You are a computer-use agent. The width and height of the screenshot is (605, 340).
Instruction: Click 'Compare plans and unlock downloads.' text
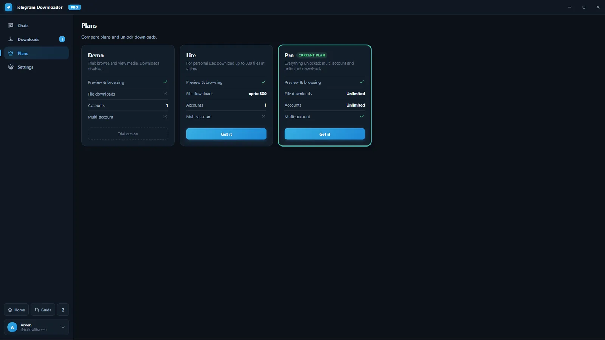(119, 37)
